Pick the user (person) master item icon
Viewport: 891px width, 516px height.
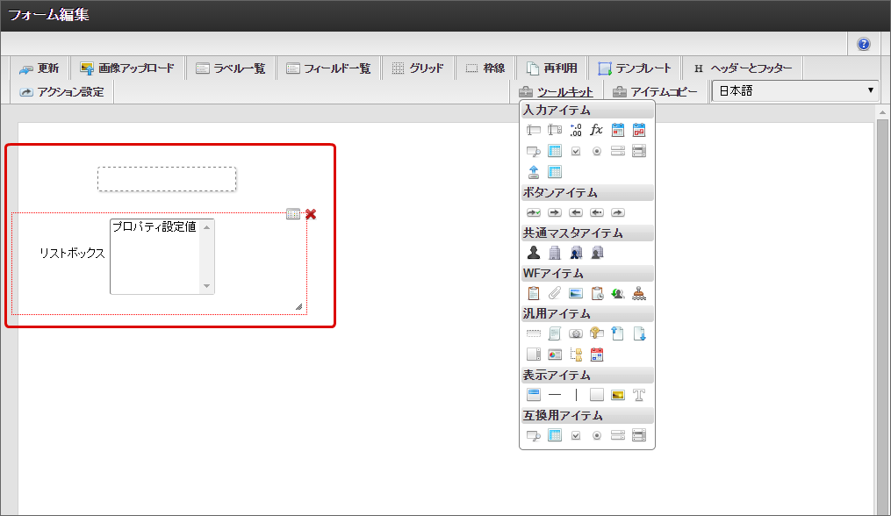(x=533, y=253)
